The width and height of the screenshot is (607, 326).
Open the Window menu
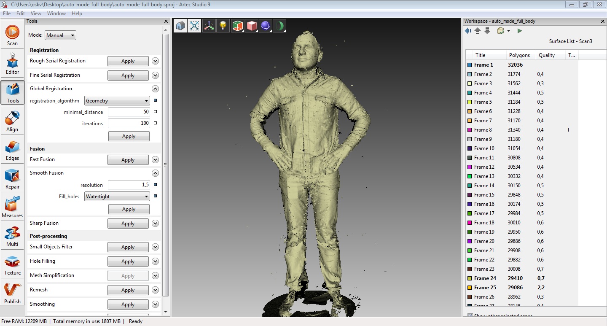(56, 13)
